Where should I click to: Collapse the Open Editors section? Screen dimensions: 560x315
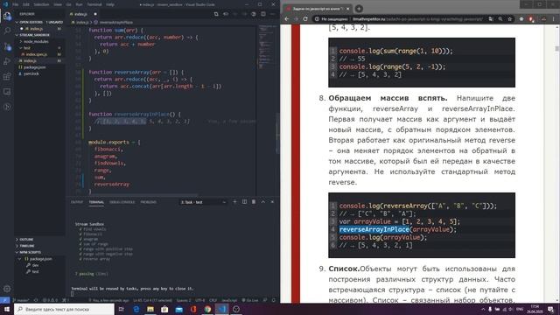coord(39,22)
